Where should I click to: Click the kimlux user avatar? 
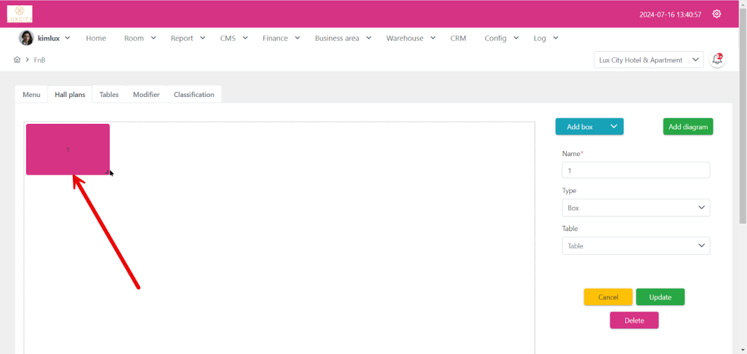coord(26,38)
